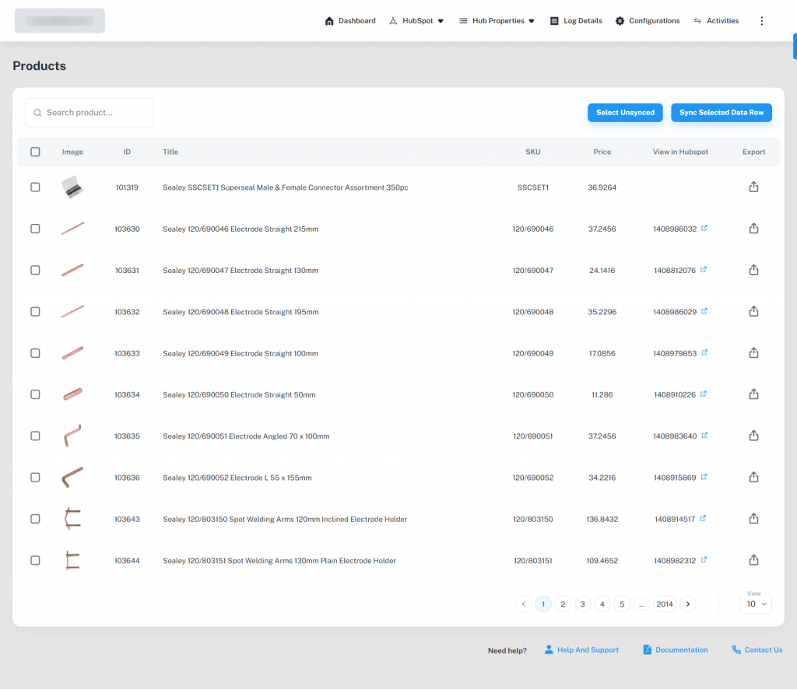Export product with SKU 120/690049
Screen dimensions: 797x690
pyautogui.click(x=753, y=353)
